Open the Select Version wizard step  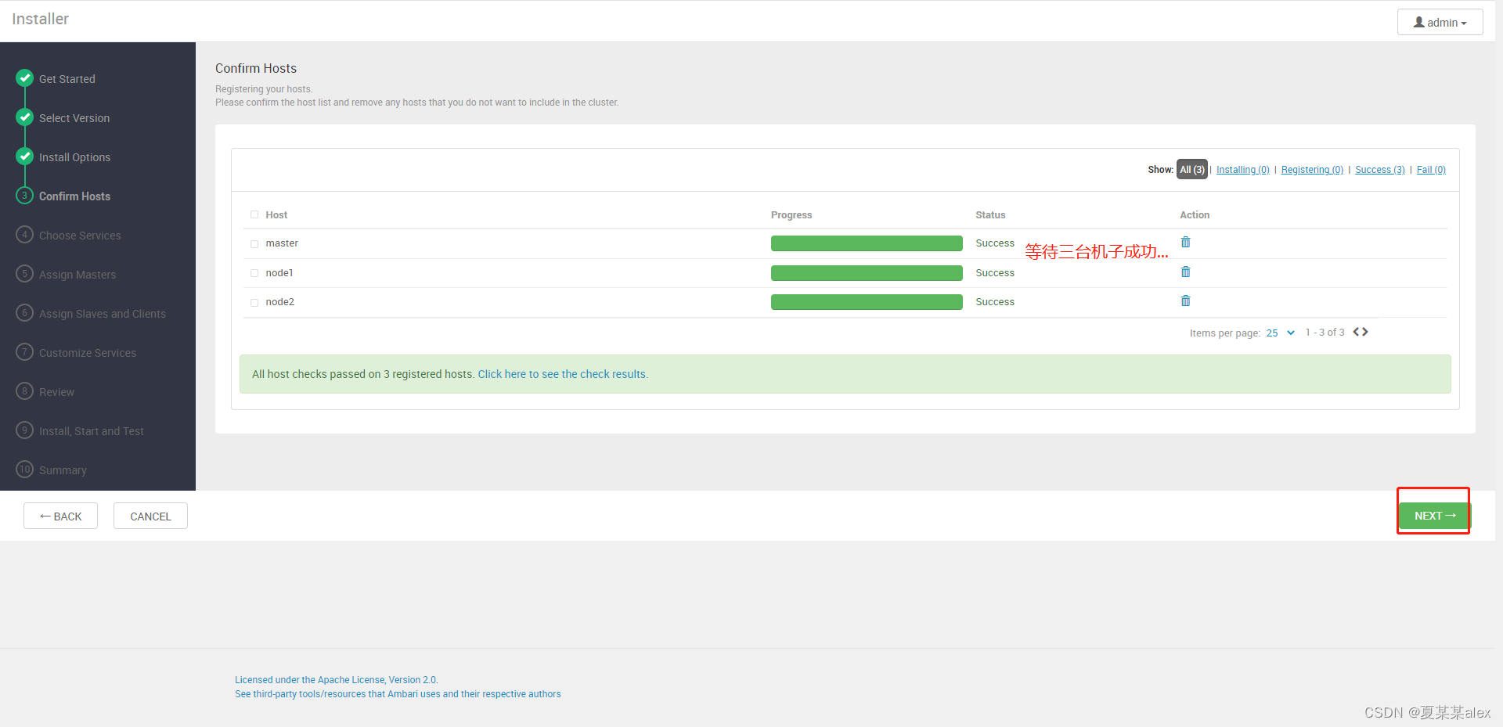tap(74, 118)
